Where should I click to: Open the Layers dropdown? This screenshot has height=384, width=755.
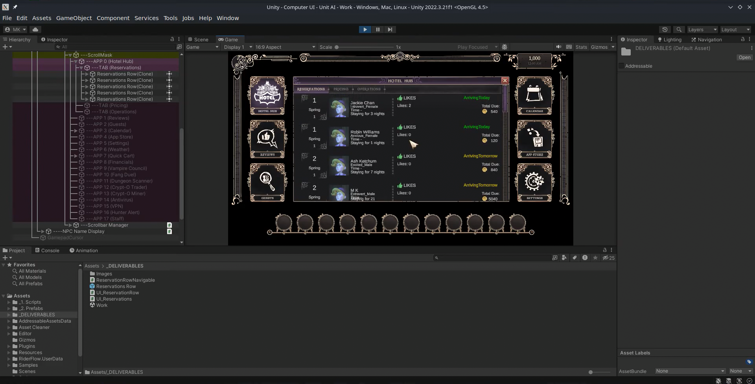pyautogui.click(x=702, y=30)
